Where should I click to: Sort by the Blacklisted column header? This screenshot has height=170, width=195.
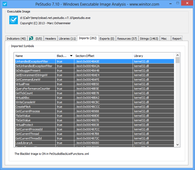coord(65,56)
